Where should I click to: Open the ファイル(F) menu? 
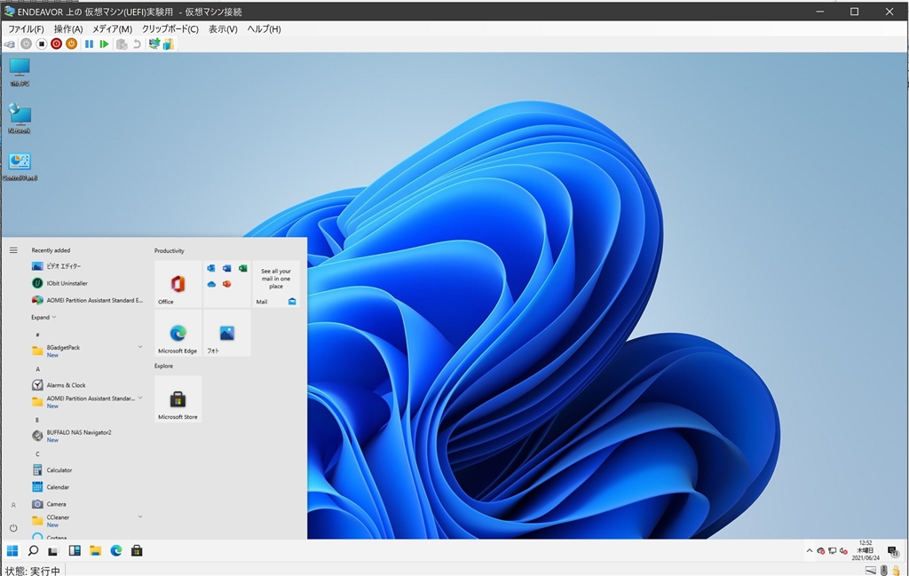point(26,29)
